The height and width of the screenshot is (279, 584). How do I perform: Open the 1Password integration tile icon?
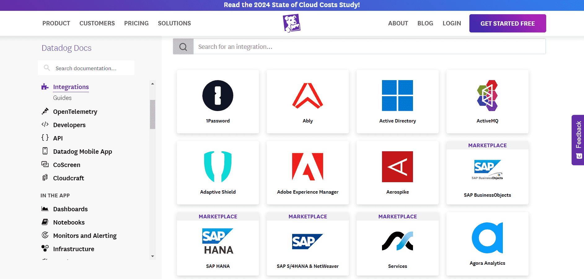[x=218, y=96]
